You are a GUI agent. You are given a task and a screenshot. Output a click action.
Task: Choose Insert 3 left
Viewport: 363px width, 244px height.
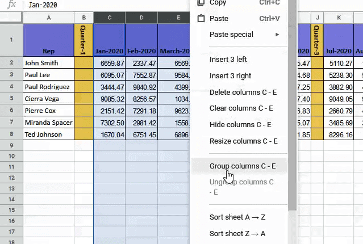click(x=228, y=60)
